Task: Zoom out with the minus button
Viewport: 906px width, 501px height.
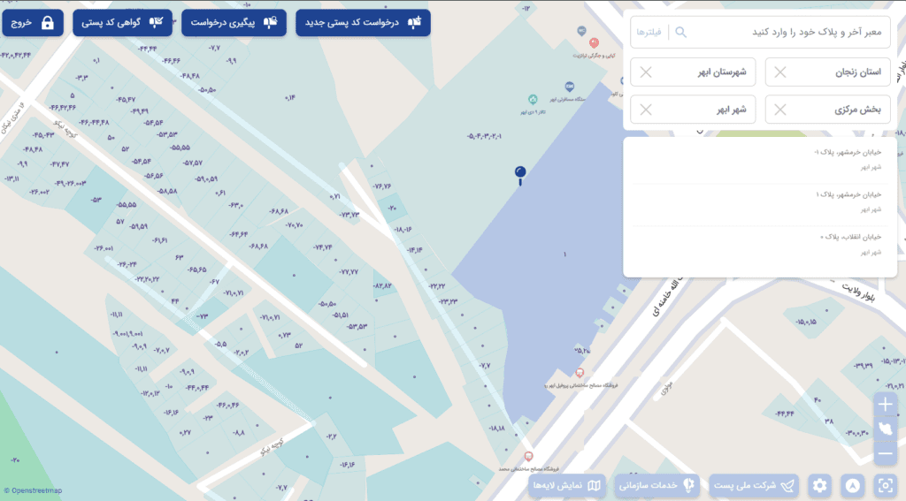Action: (x=885, y=453)
